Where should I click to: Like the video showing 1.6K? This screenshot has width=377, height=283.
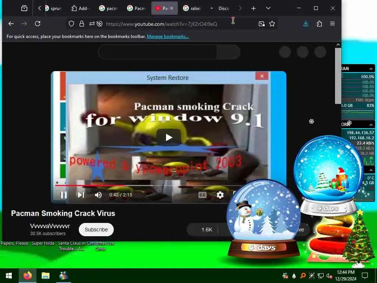pos(203,230)
